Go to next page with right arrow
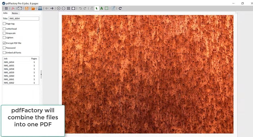 click(x=52, y=8)
